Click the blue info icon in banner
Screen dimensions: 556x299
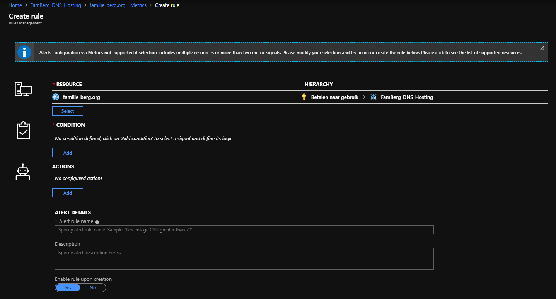click(x=24, y=52)
